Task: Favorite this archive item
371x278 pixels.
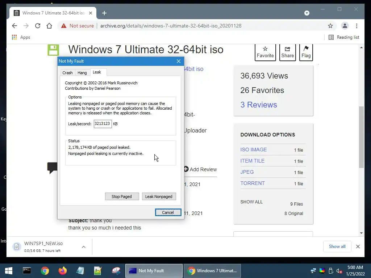Action: click(265, 52)
